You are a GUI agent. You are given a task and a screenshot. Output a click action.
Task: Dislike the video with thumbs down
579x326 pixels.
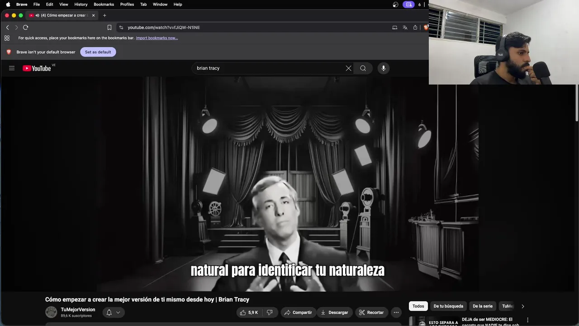pyautogui.click(x=270, y=312)
